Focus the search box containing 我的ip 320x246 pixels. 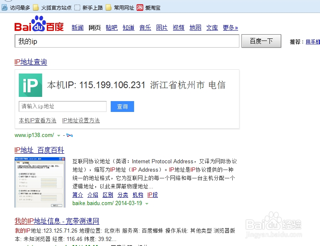coord(127,41)
